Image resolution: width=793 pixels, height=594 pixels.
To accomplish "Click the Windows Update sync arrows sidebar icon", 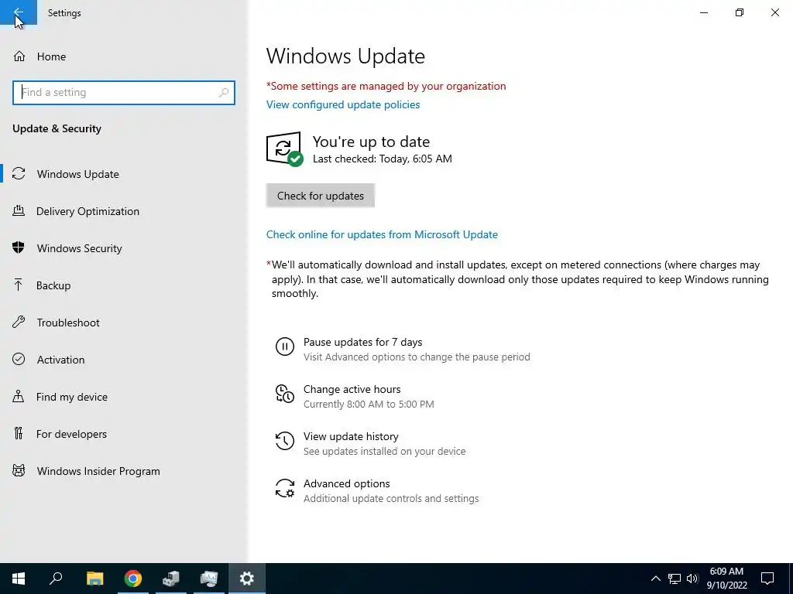I will pos(19,174).
